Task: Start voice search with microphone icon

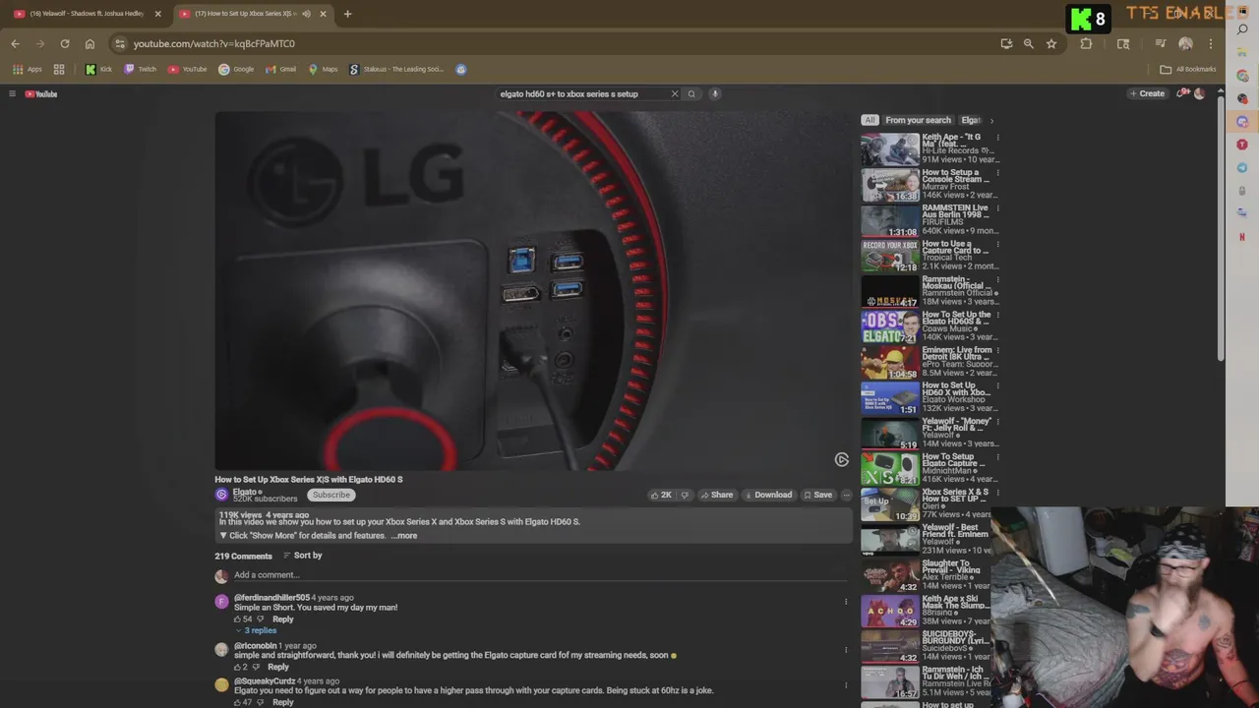Action: coord(715,94)
